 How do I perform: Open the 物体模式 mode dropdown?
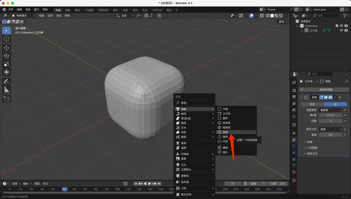[x=24, y=16]
